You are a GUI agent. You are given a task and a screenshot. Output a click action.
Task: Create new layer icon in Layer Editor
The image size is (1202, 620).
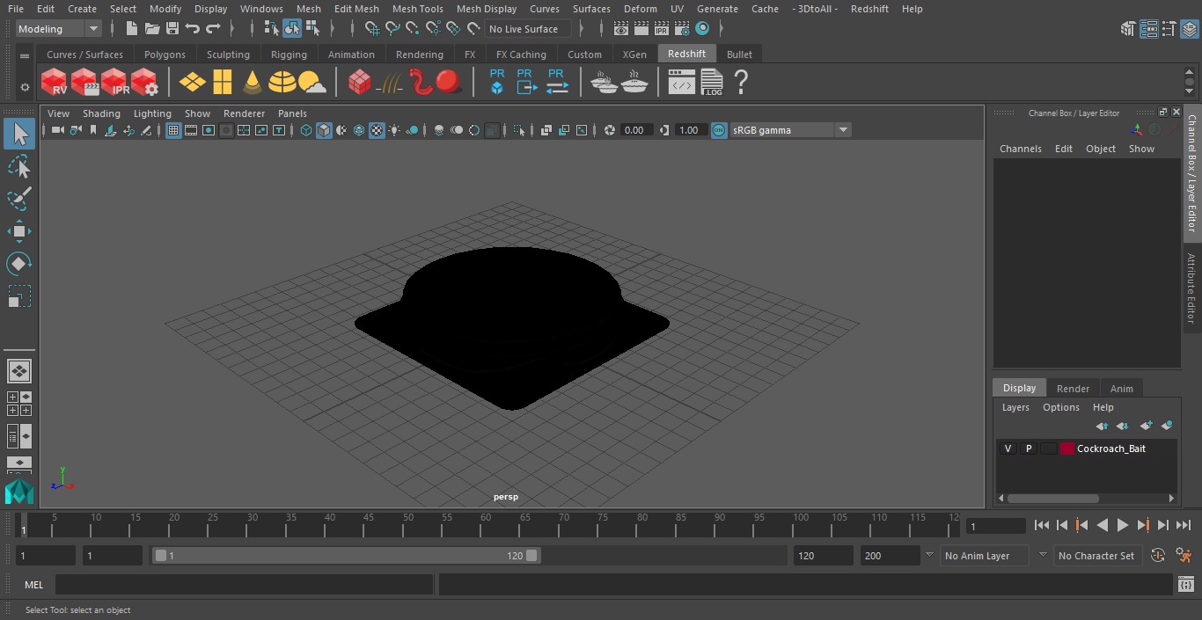point(1146,426)
